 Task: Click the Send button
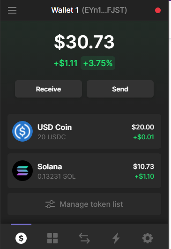point(120,89)
